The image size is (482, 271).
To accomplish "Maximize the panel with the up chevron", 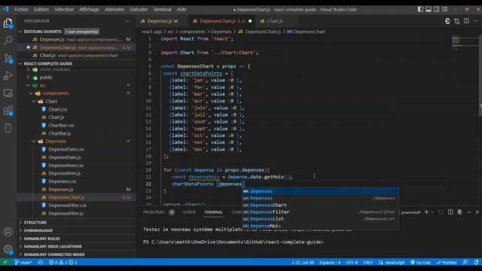I will [469, 212].
